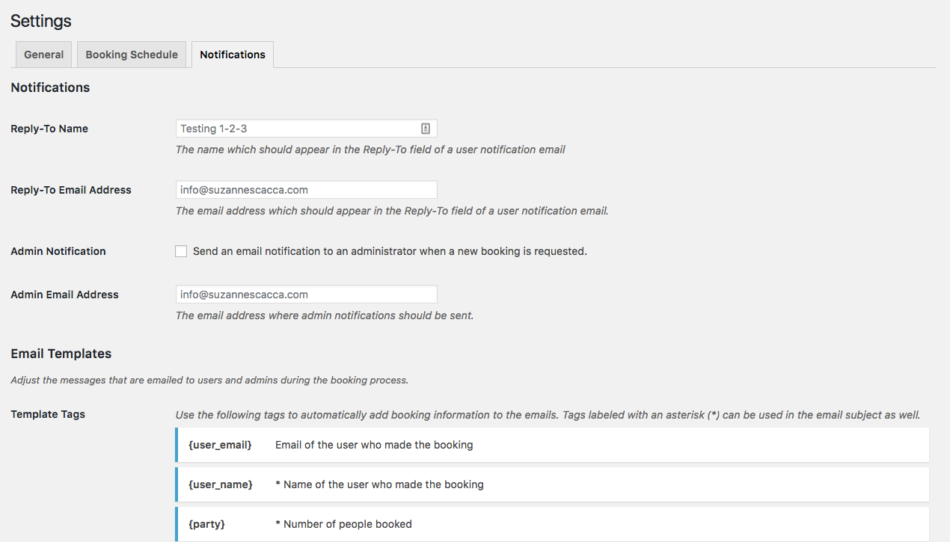Viewport: 950px width, 542px height.
Task: Click the Reply-To Email Address field
Action: tap(305, 189)
